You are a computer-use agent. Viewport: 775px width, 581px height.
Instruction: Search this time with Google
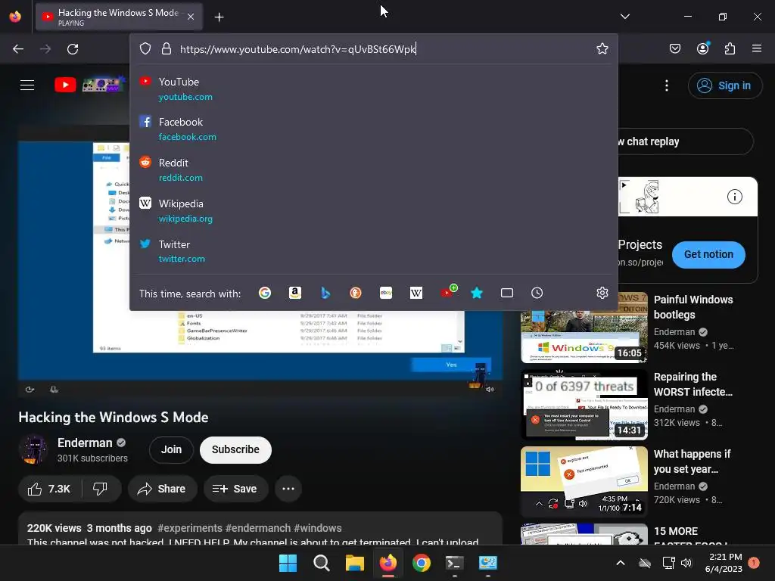265,293
